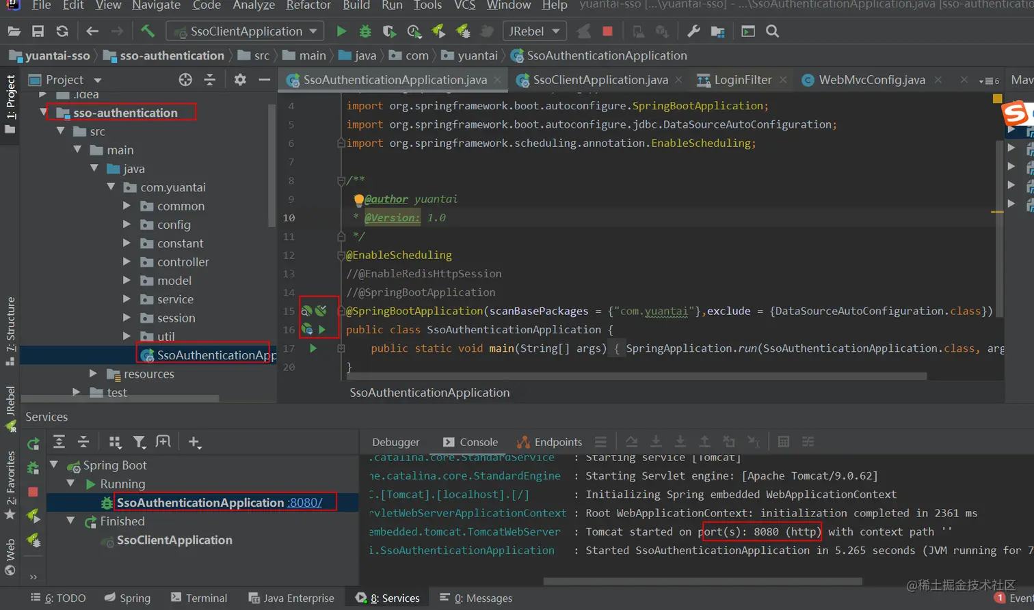1034x610 pixels.
Task: Click the filter icon in Services toolbar
Action: 140,443
